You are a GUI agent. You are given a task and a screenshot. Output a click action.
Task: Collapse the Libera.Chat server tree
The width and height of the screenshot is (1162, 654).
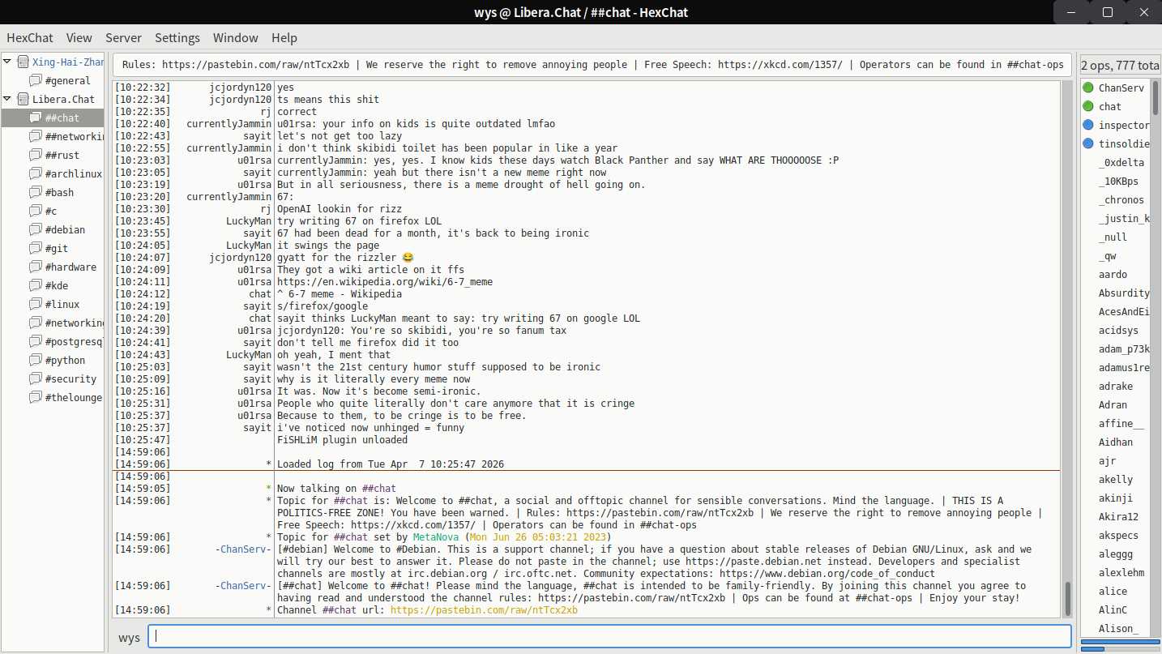pyautogui.click(x=7, y=99)
